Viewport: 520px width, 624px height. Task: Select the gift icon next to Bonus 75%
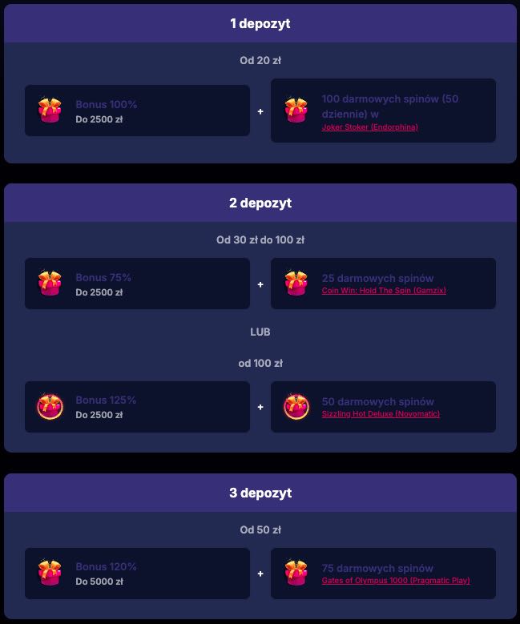coord(50,284)
